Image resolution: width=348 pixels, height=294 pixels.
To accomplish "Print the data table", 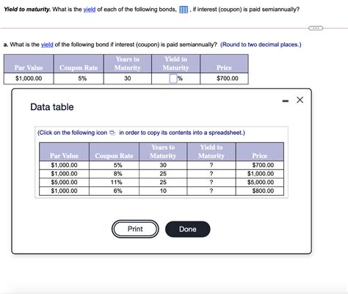I will (x=135, y=229).
